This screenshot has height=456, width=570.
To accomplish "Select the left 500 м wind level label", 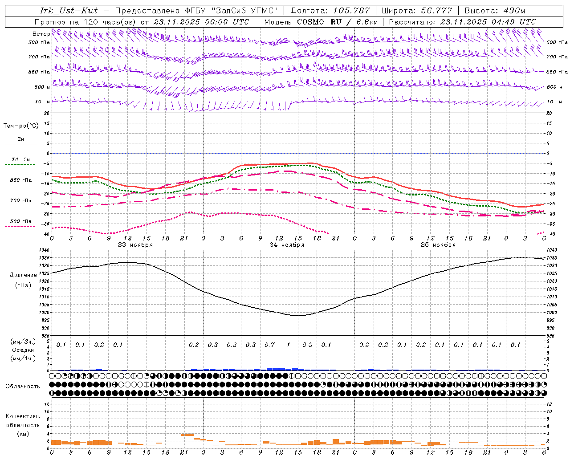I will [x=42, y=87].
